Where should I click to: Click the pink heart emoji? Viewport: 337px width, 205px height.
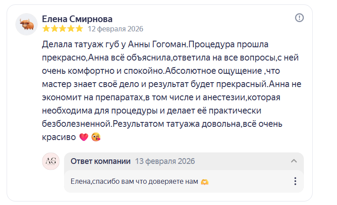click(83, 137)
